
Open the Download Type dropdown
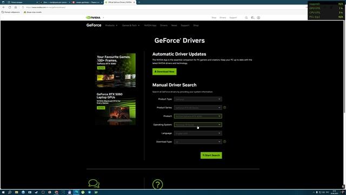[198, 142]
